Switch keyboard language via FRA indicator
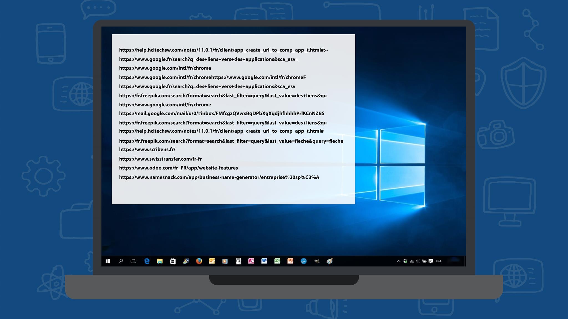The height and width of the screenshot is (319, 568). point(438,261)
